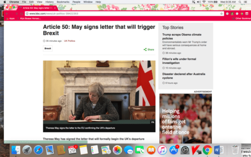The width and height of the screenshot is (251, 157).
Task: Open Spotlight search magnifier
Action: (x=240, y=2)
